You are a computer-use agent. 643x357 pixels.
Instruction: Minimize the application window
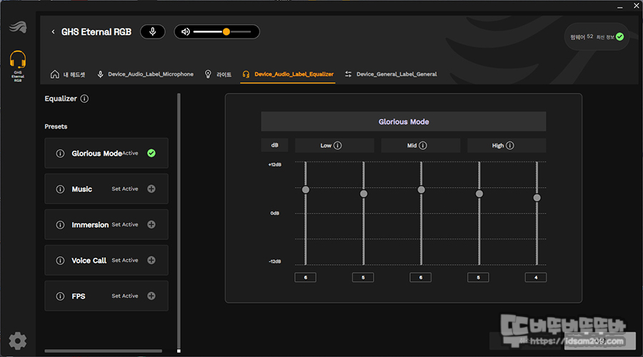click(x=619, y=6)
